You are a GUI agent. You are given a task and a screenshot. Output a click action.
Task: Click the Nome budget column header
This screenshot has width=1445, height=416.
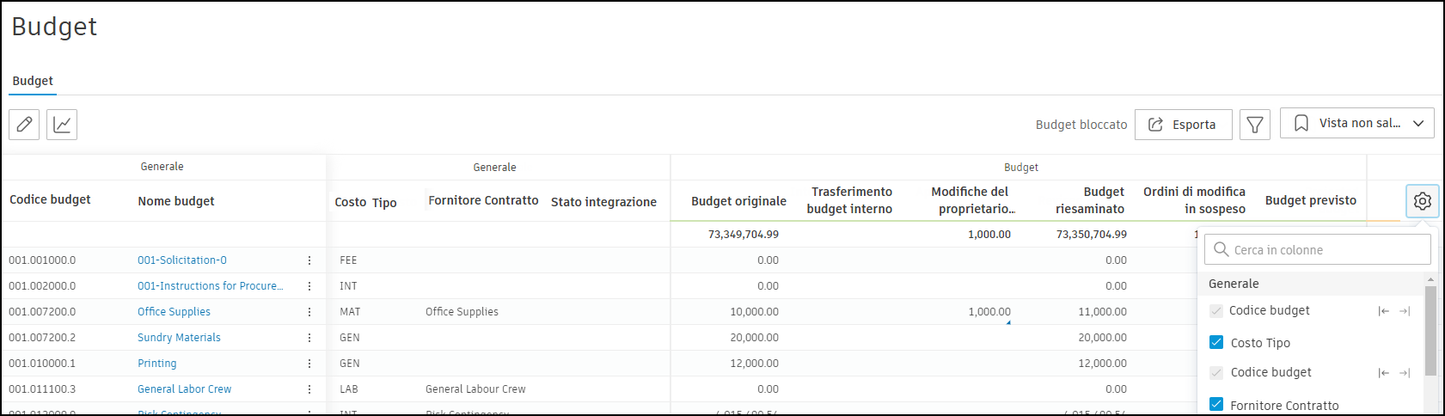176,201
